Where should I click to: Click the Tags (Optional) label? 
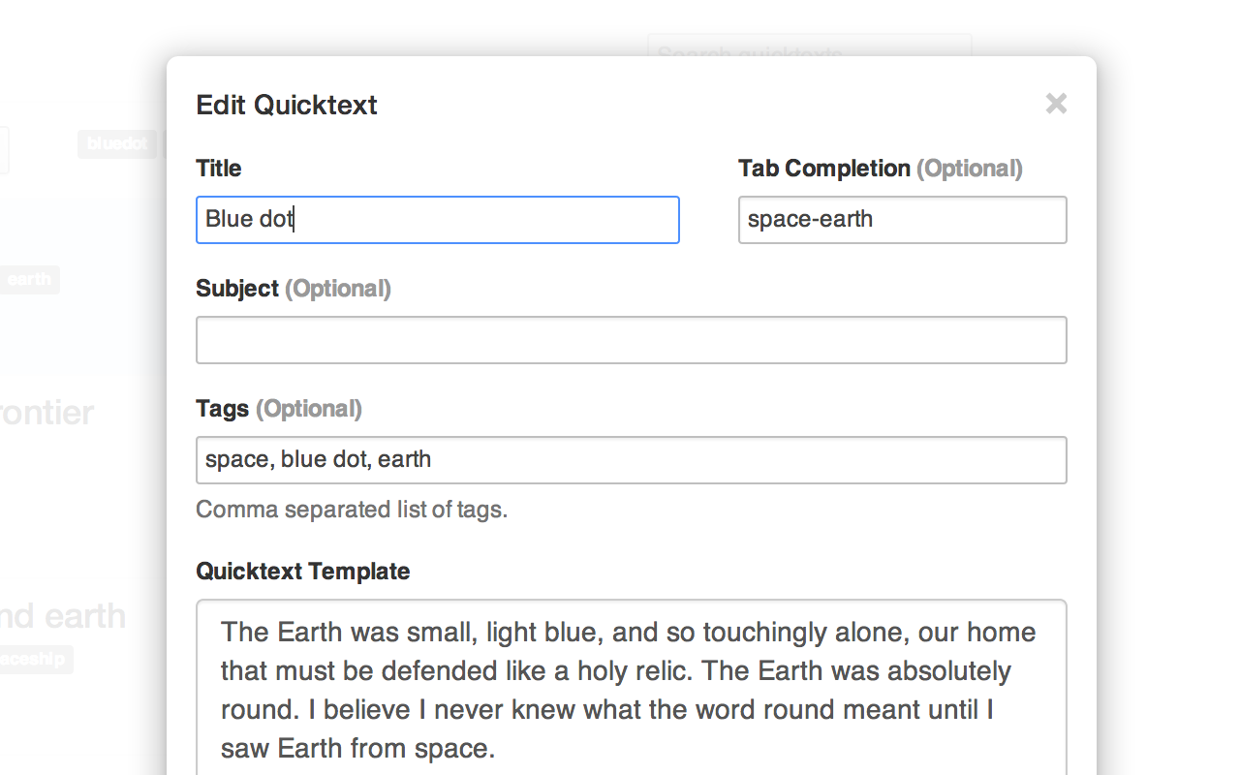point(279,409)
